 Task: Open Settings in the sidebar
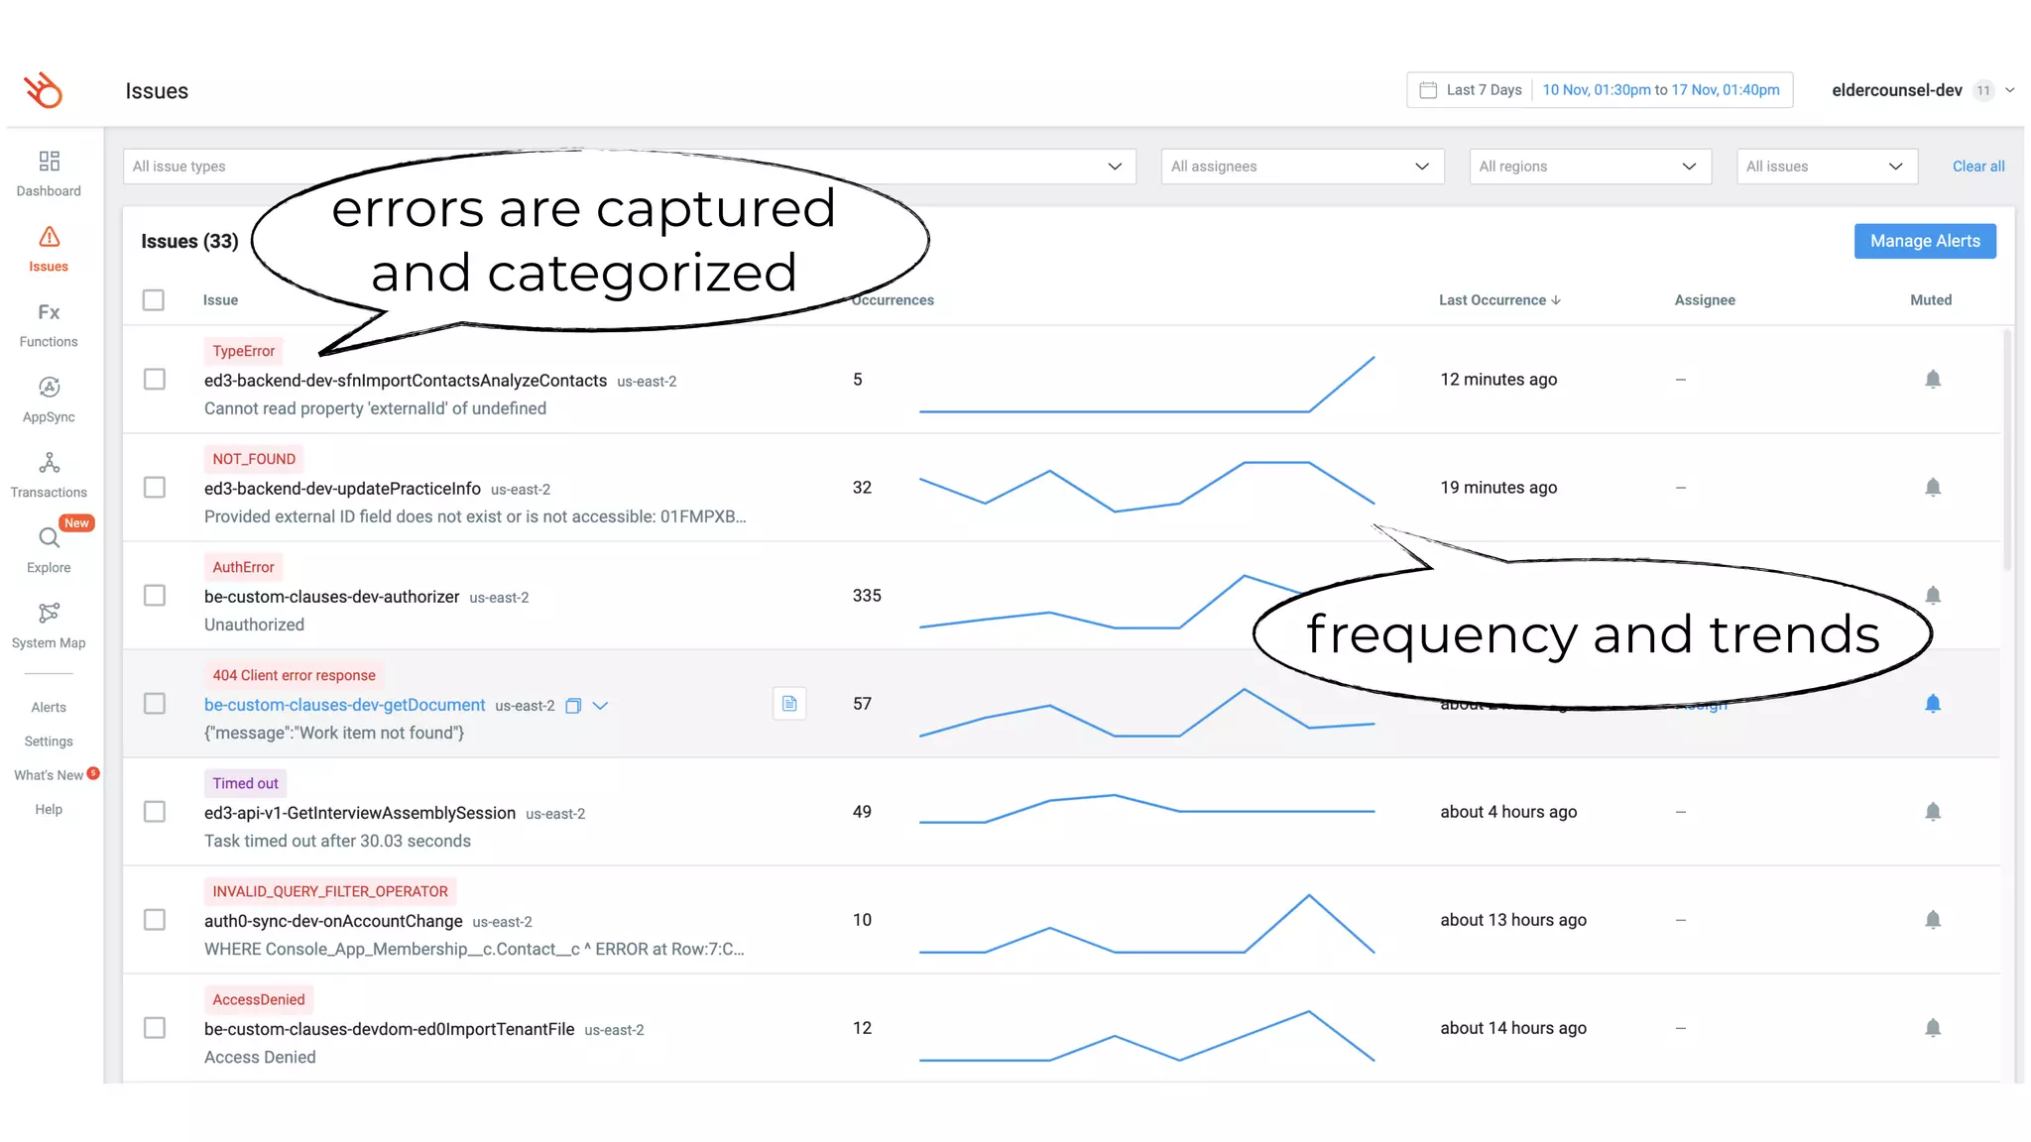point(49,742)
